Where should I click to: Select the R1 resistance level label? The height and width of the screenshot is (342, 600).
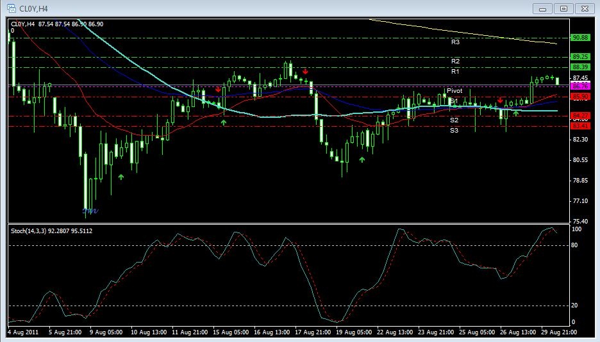click(455, 72)
